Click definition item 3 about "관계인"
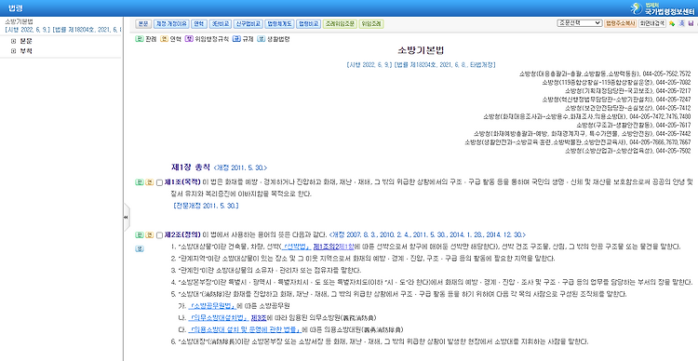Viewport: 698px width, 361px height. 266,270
